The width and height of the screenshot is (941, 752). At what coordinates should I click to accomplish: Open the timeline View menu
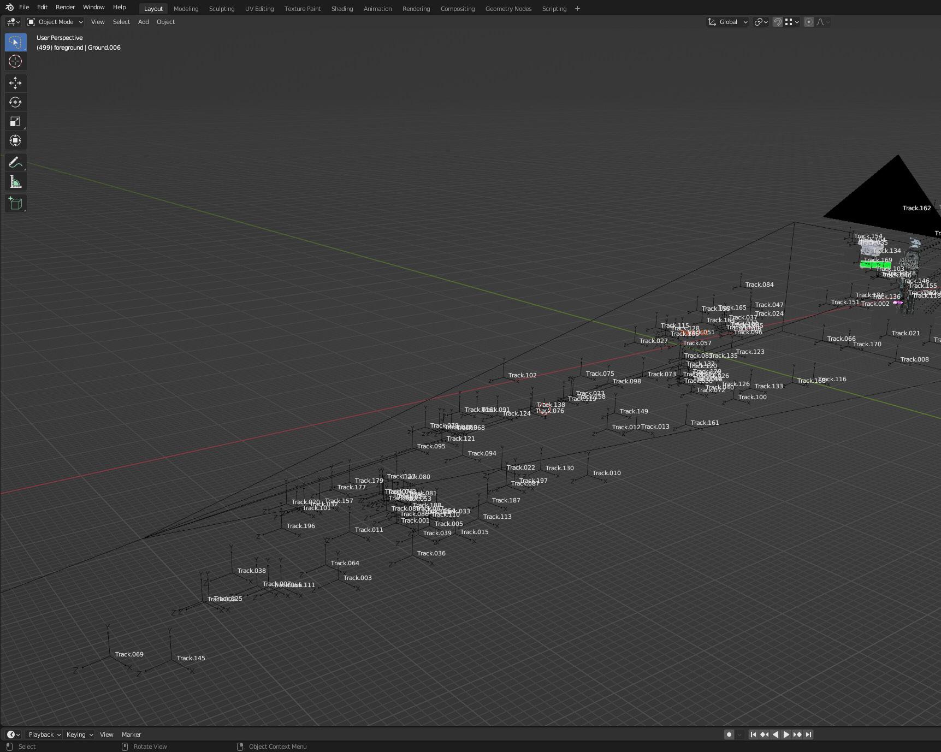[x=106, y=735]
